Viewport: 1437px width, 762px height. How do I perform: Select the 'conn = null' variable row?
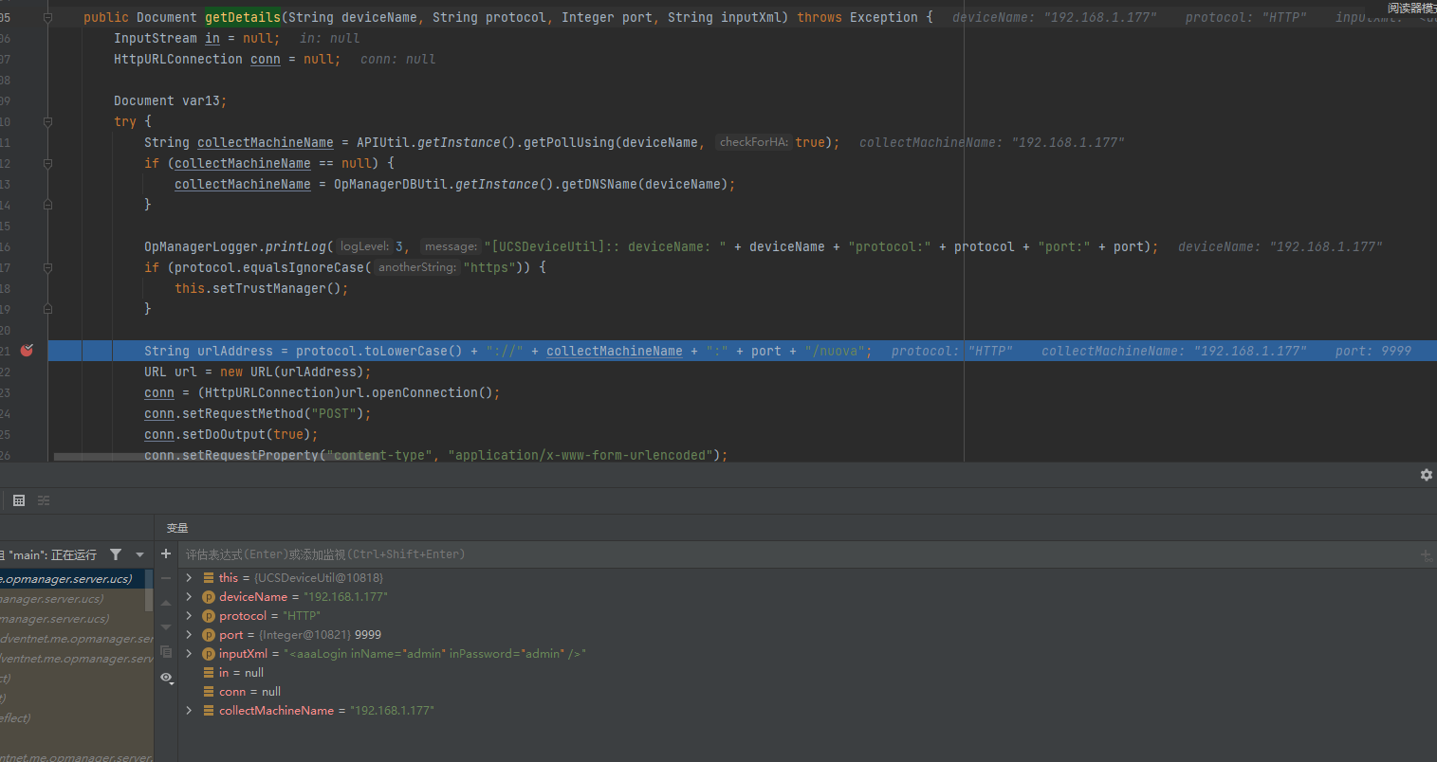point(806,692)
